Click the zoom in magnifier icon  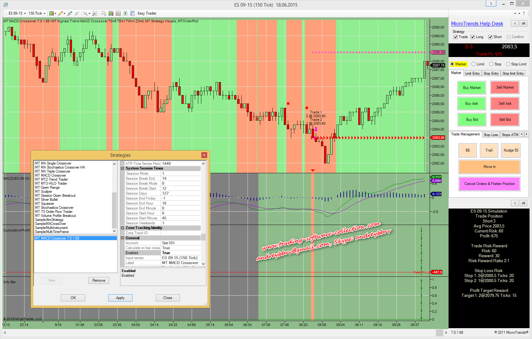tap(70, 13)
